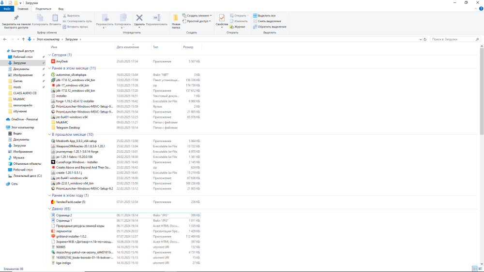The width and height of the screenshot is (484, 272).
Task: Click the Refresh button by address bar
Action: click(x=425, y=40)
